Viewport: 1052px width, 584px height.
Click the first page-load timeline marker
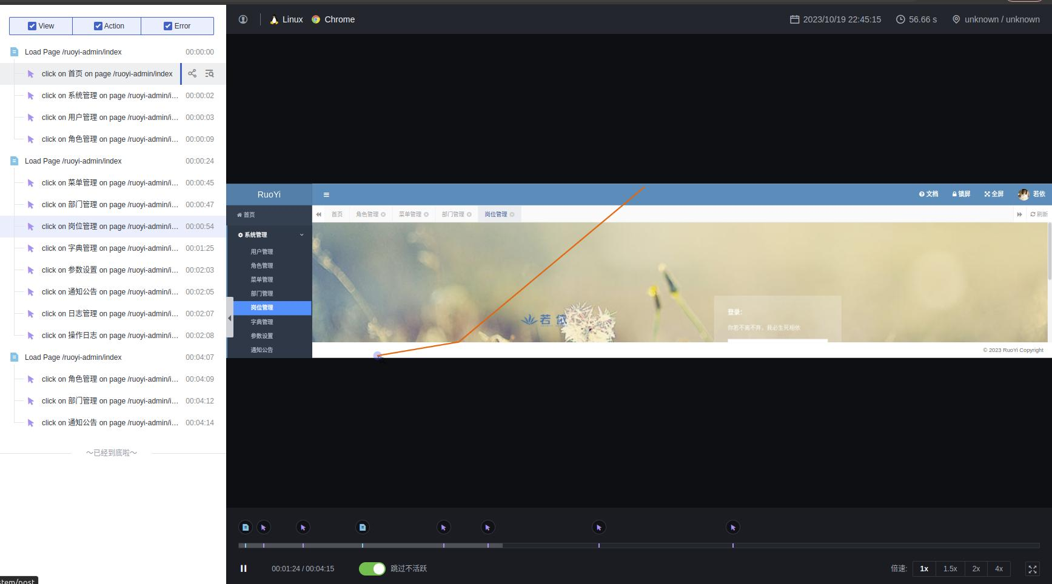[246, 528]
